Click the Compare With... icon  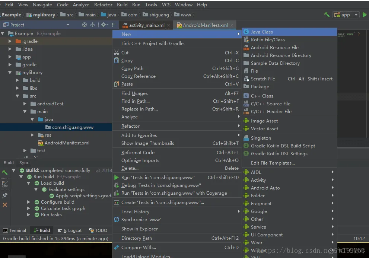pyautogui.click(x=117, y=248)
